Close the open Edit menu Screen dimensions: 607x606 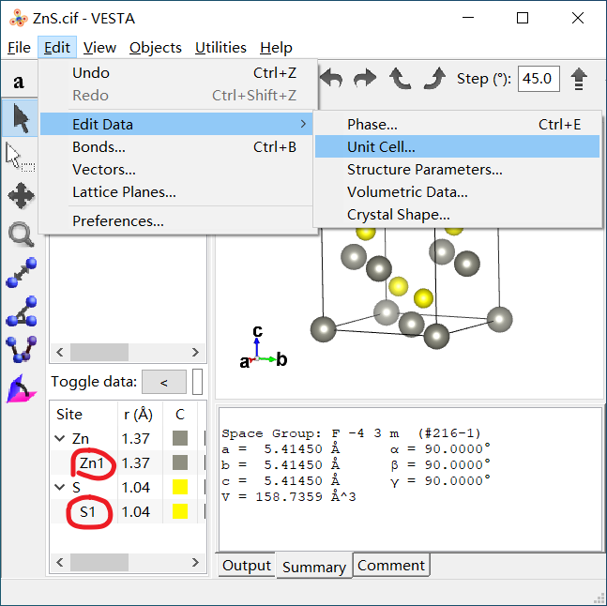tap(57, 48)
